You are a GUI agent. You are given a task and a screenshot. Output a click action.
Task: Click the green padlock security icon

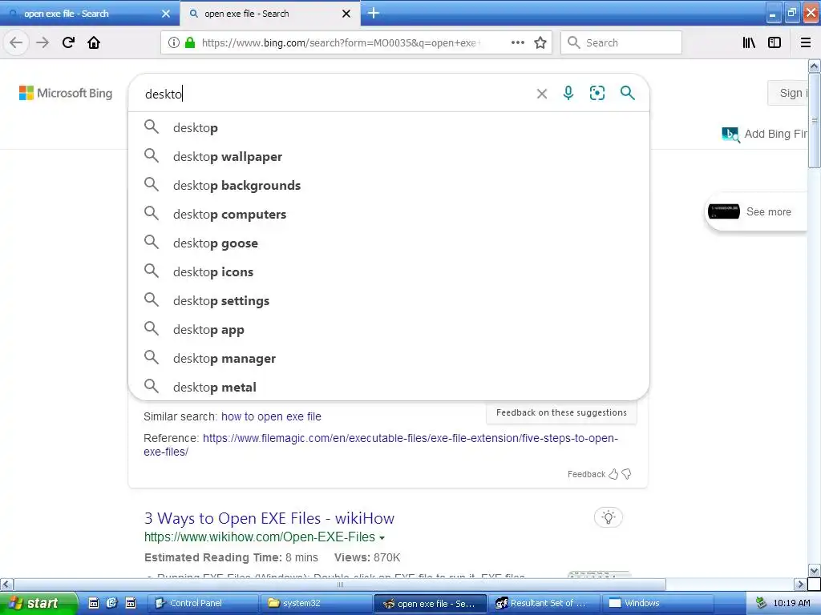click(190, 42)
